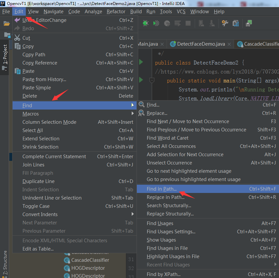Open the Build menu

pyautogui.click(x=136, y=12)
